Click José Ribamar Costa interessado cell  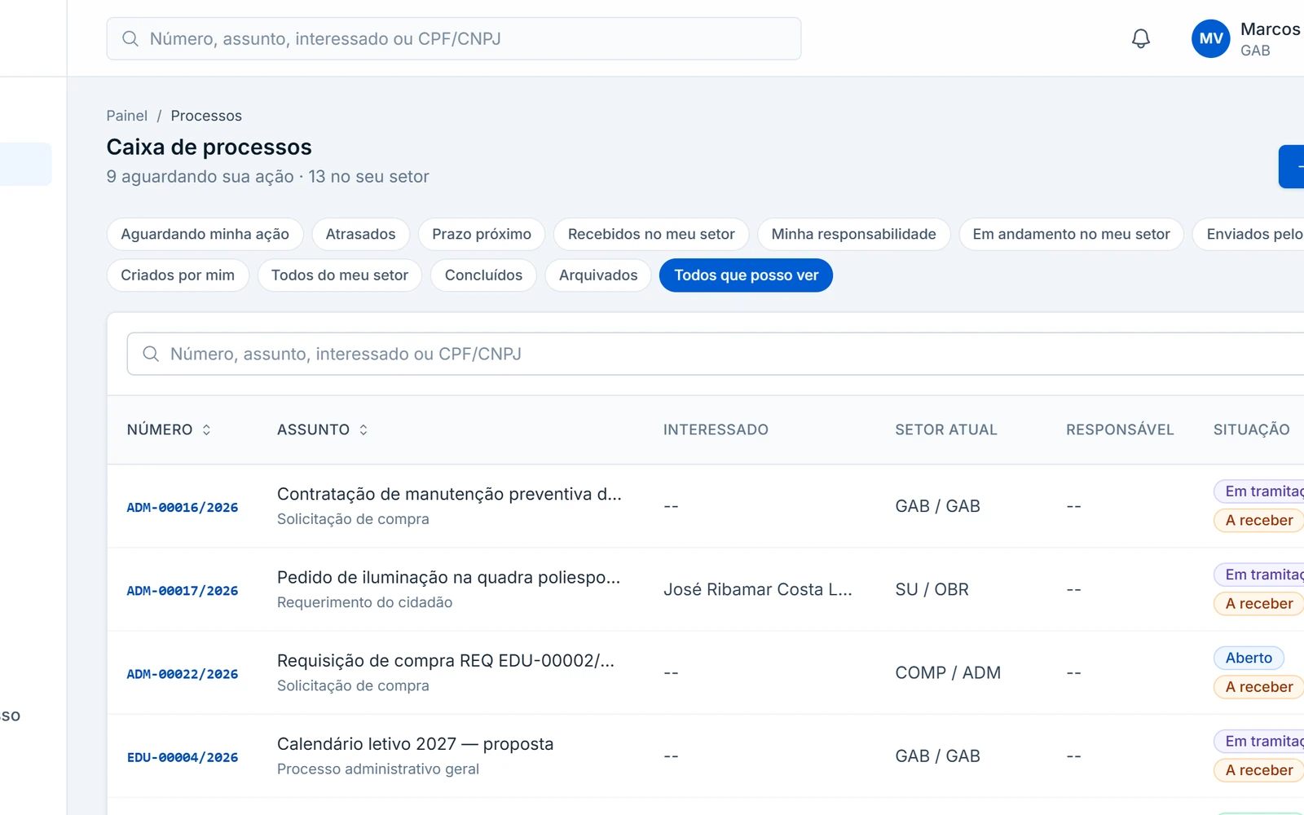coord(758,589)
